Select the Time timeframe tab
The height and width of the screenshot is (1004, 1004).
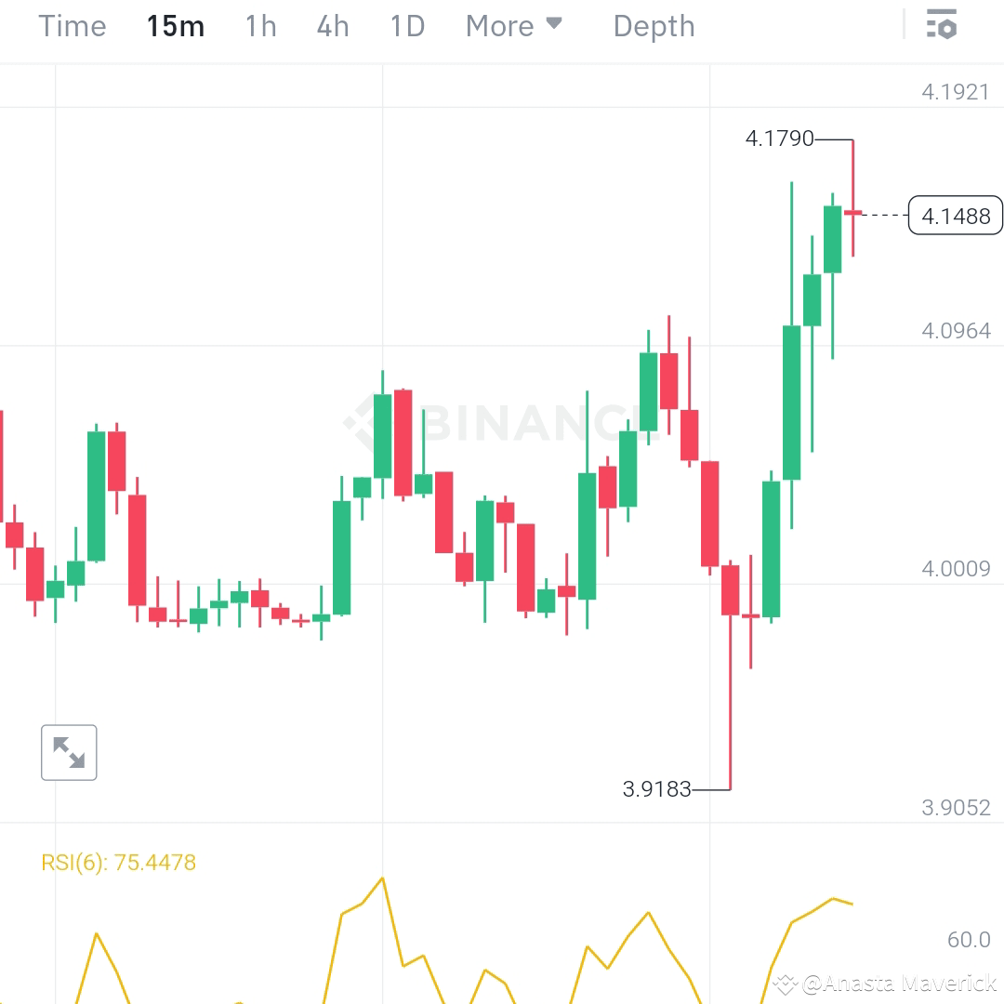pos(72,26)
